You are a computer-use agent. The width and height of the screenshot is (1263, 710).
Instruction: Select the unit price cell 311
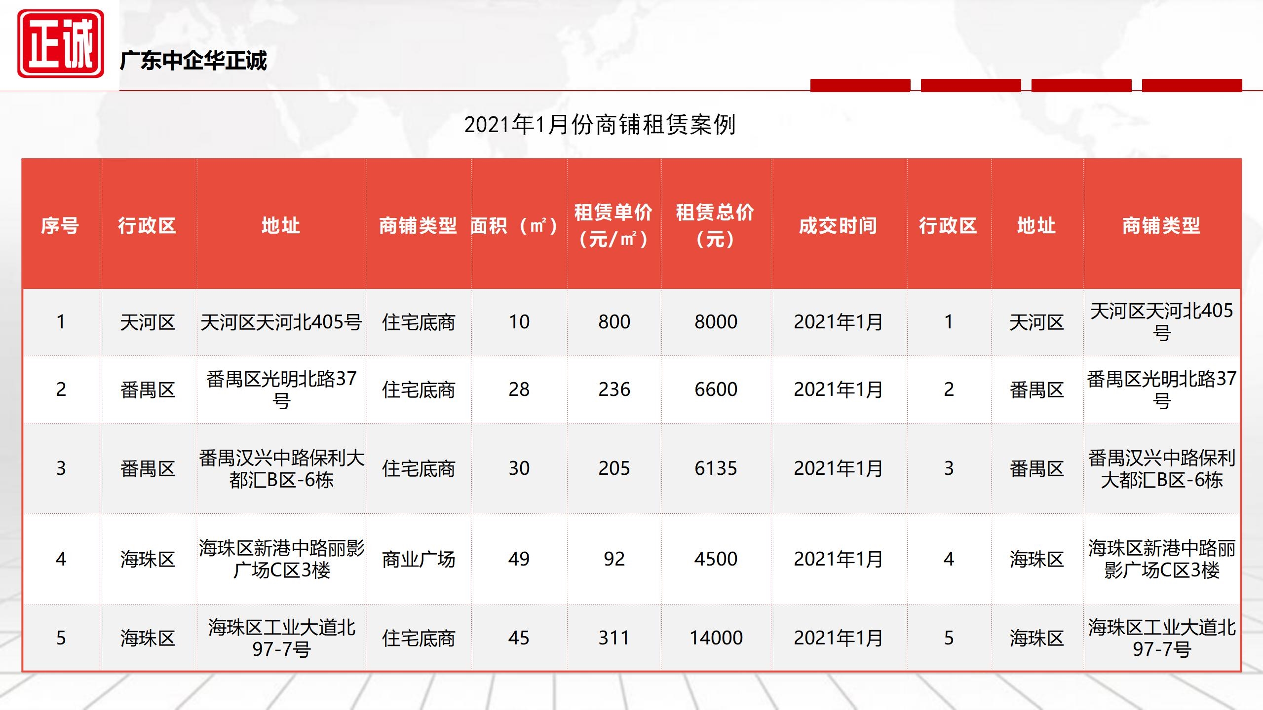[x=614, y=638]
